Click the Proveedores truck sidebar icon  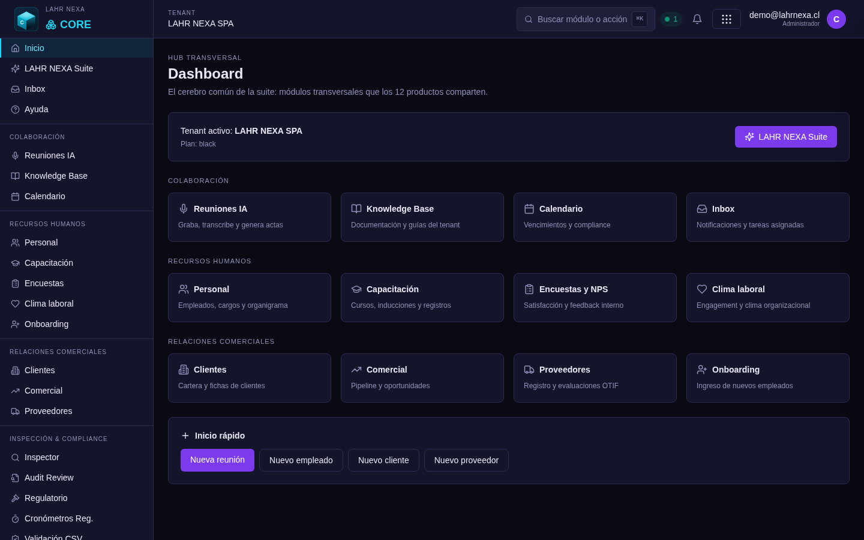[16, 411]
